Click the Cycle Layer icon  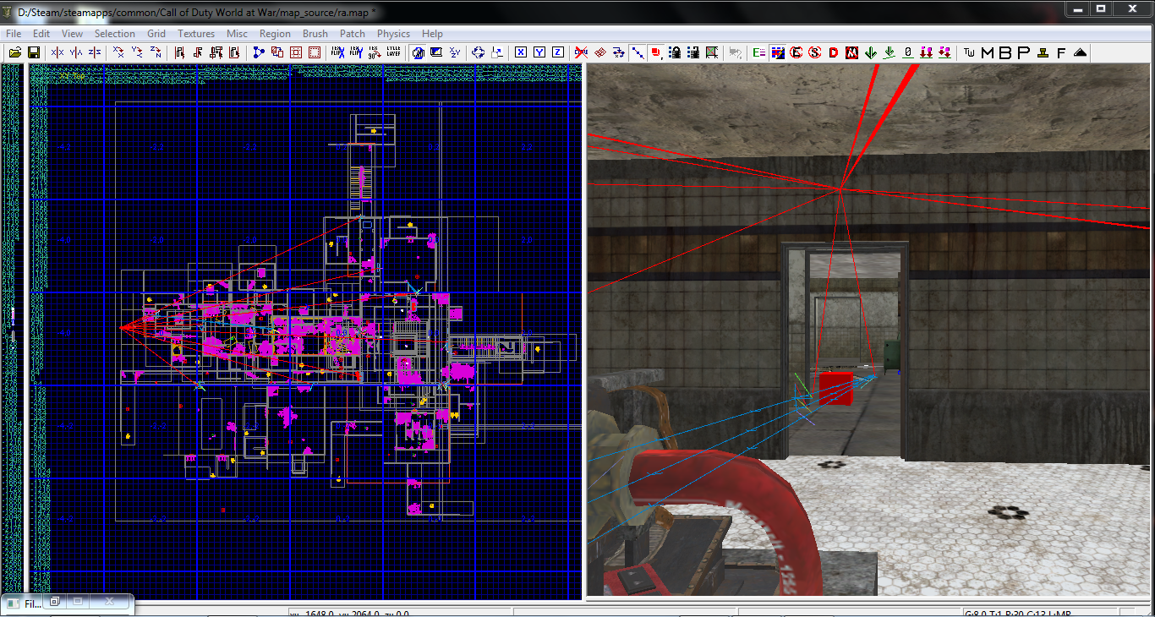(393, 52)
